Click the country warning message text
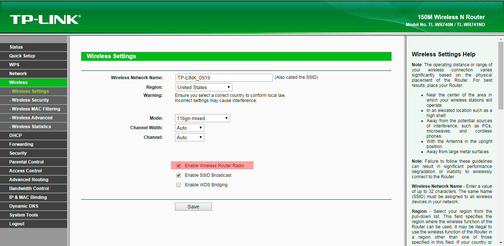Screen dimensions: 504x246 pos(230,98)
